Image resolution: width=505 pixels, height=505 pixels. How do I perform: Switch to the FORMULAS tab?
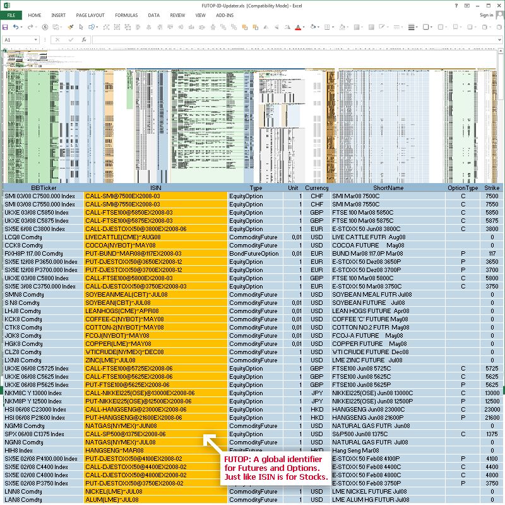(126, 15)
